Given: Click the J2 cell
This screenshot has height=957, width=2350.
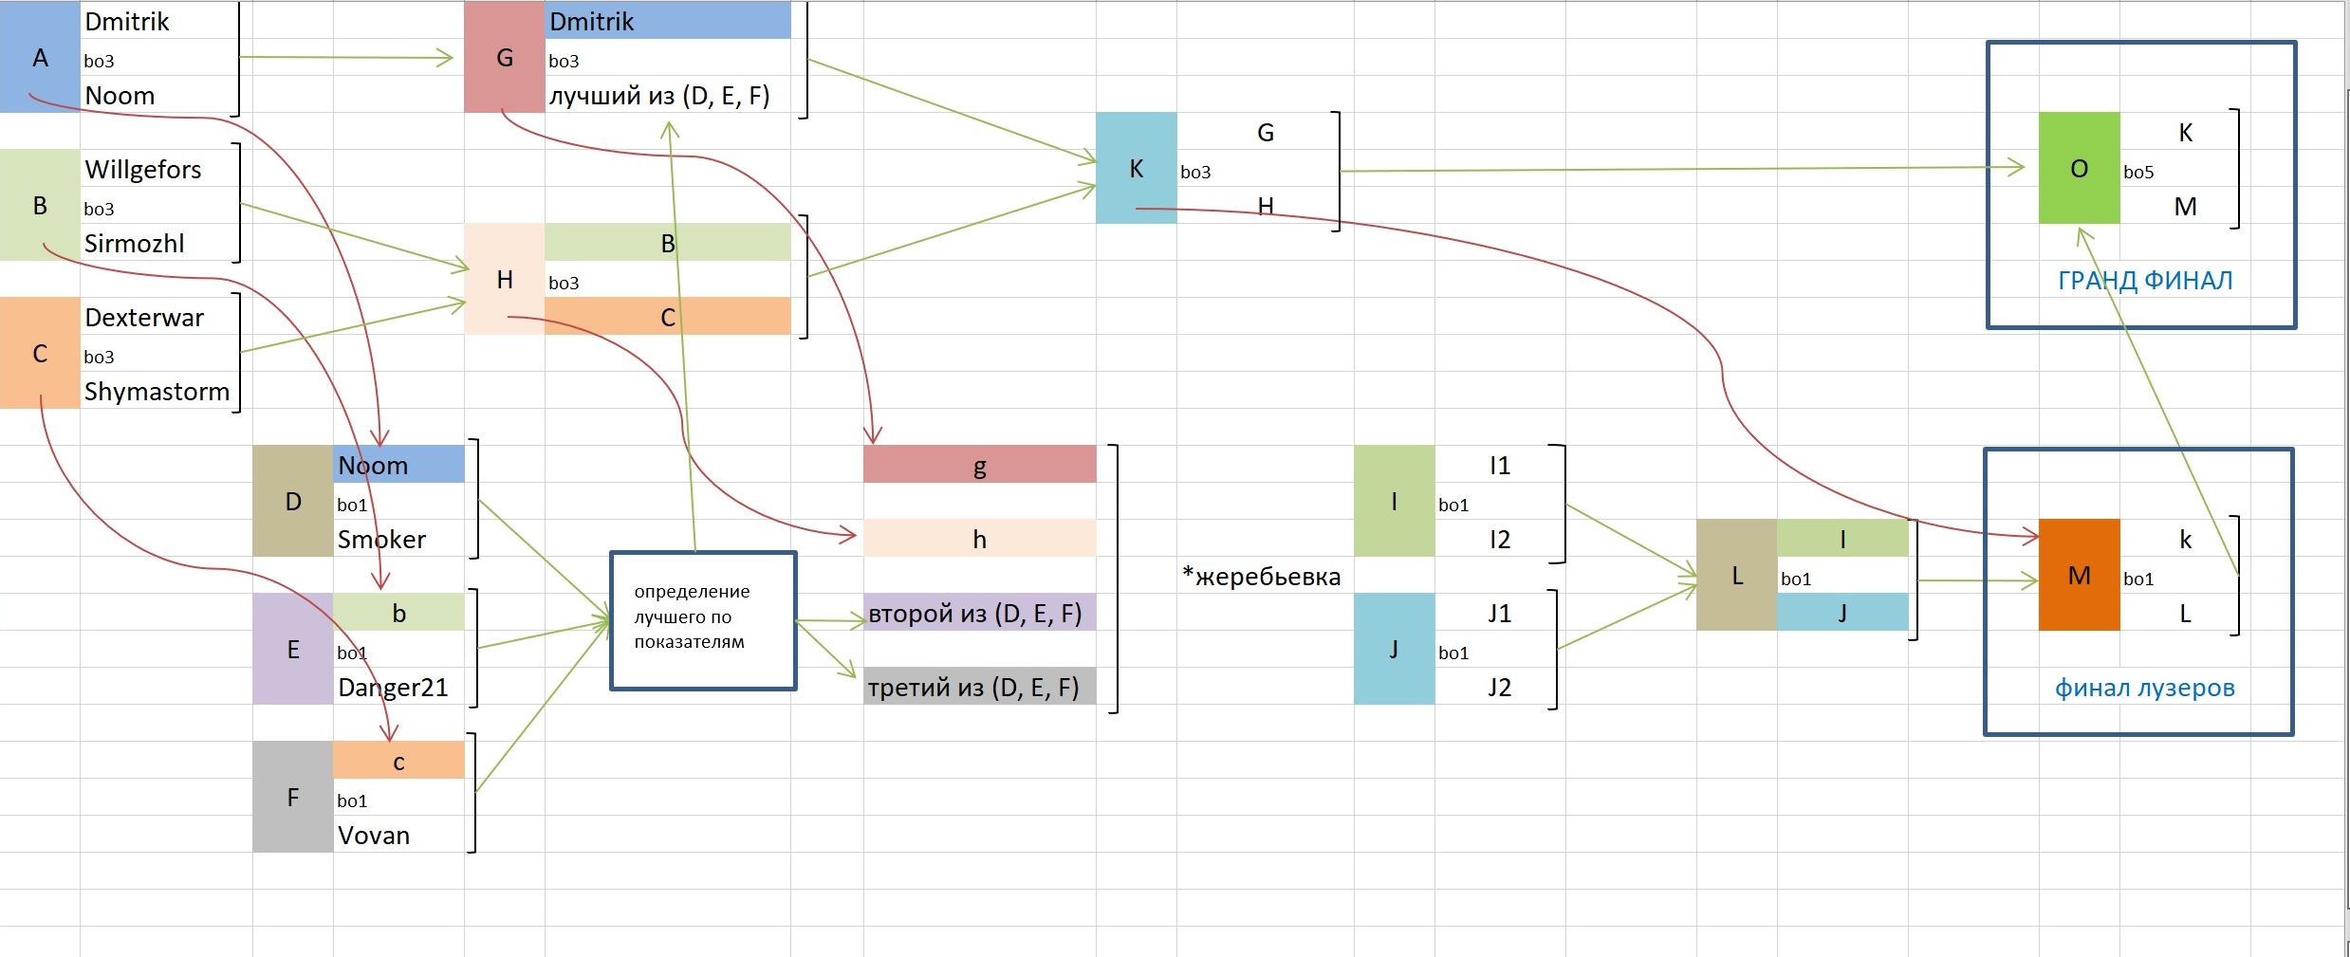Looking at the screenshot, I should pyautogui.click(x=1500, y=687).
